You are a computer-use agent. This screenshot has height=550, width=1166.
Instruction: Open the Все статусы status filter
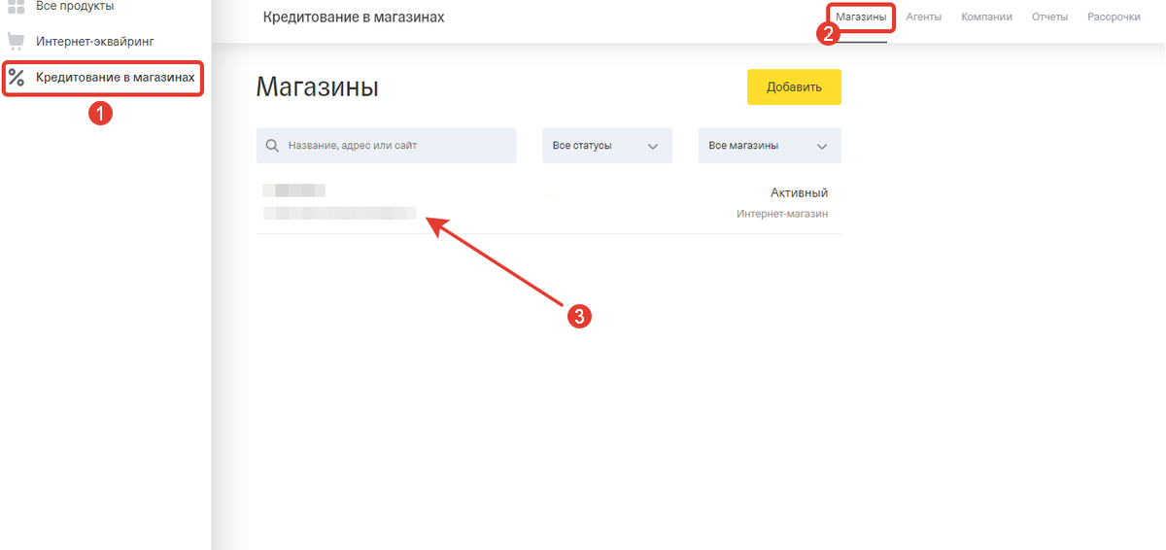595,146
